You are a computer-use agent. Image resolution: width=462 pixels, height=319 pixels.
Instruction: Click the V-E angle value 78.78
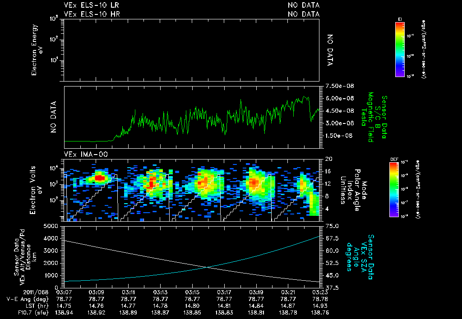(x=320, y=299)
